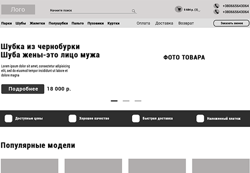Click the top phone number +380665643064
Viewport: 250px width, 173px height.
coord(236,6)
